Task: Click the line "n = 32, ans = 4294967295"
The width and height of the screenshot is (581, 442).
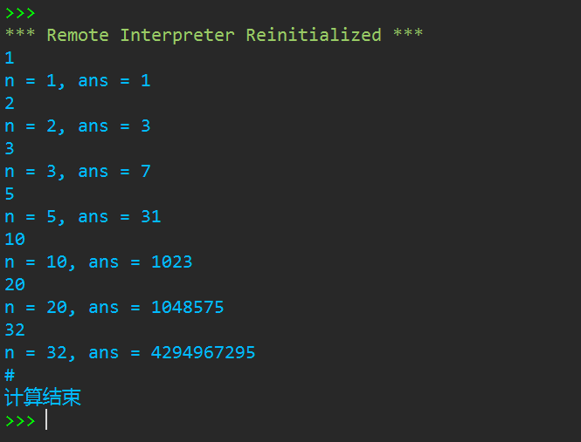Action: click(129, 352)
